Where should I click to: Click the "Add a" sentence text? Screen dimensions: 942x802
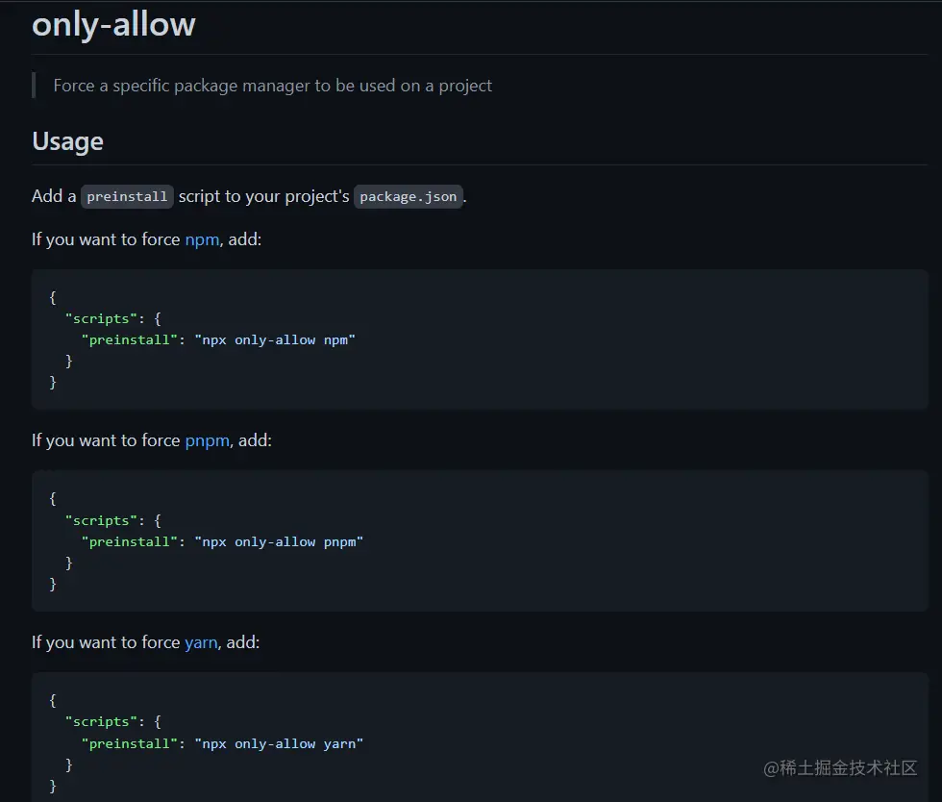pos(53,196)
